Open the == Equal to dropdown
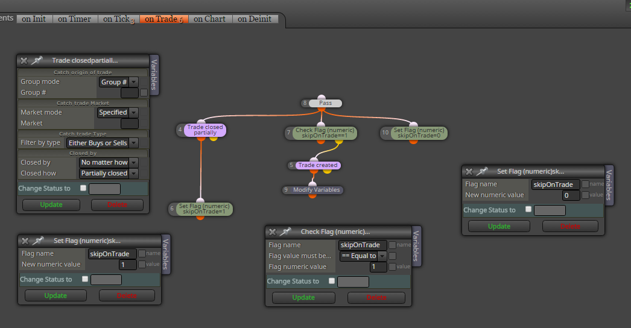 click(363, 256)
